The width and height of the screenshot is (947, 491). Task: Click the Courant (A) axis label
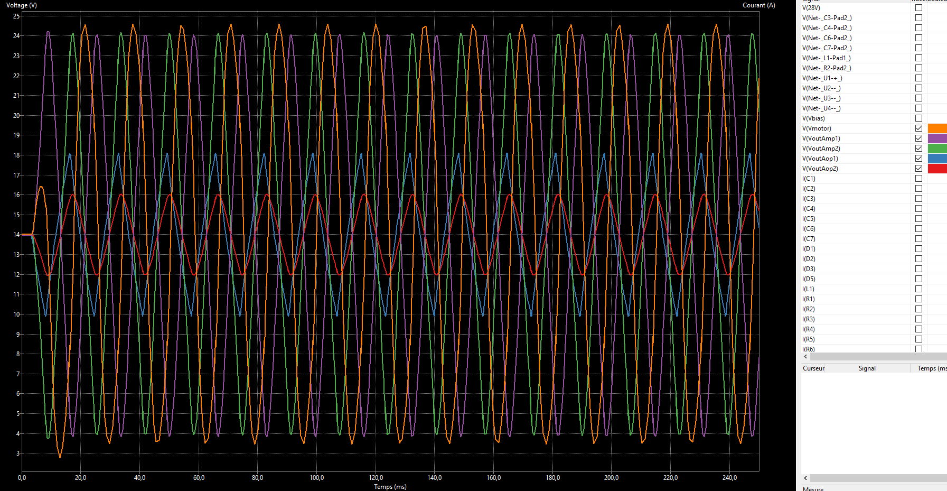[759, 5]
